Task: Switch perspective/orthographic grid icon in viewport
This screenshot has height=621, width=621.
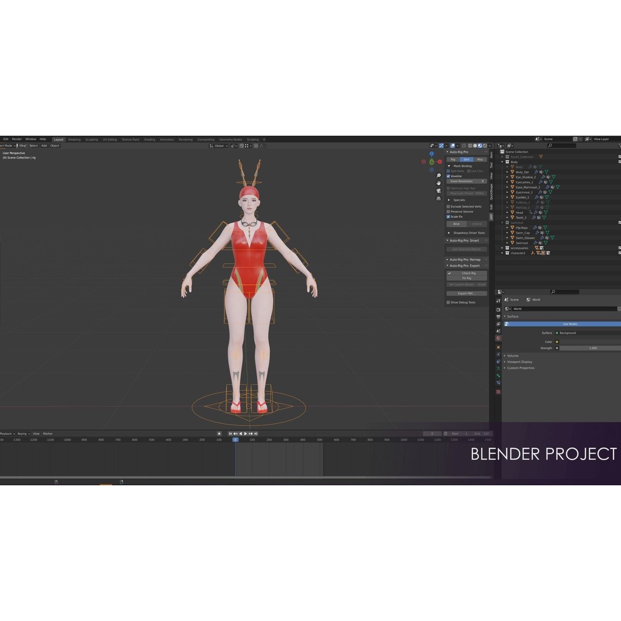Action: 438,198
